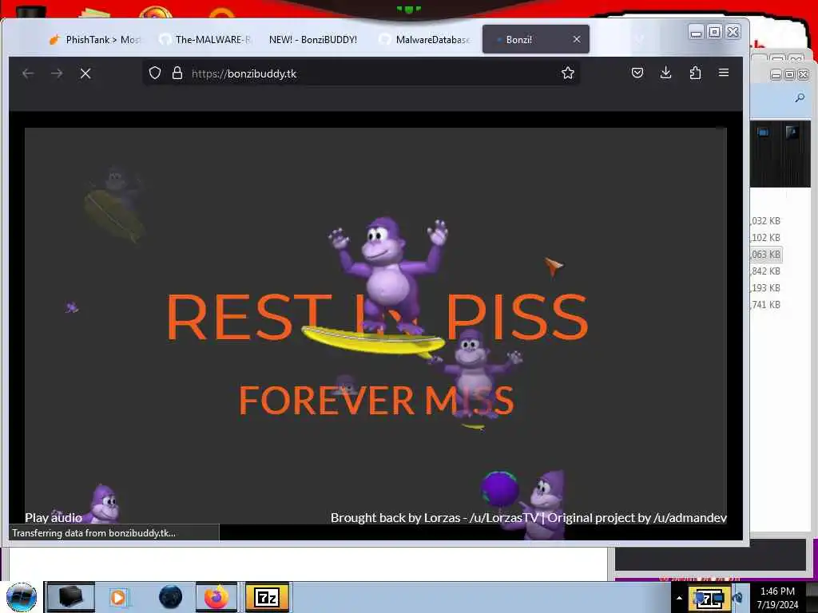Close the Bonzi! tab
This screenshot has width=818, height=613.
[577, 39]
